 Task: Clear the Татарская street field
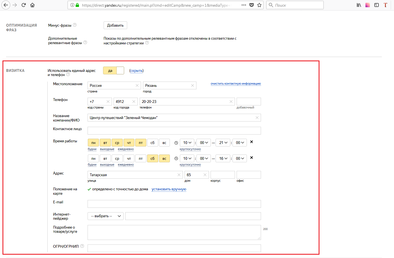(x=179, y=175)
